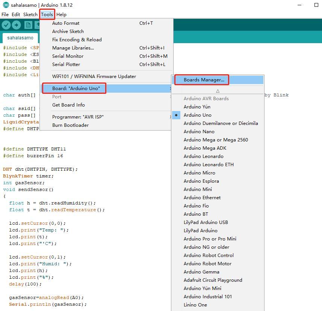
Task: Select Arduino Robot Control board
Action: point(218,255)
